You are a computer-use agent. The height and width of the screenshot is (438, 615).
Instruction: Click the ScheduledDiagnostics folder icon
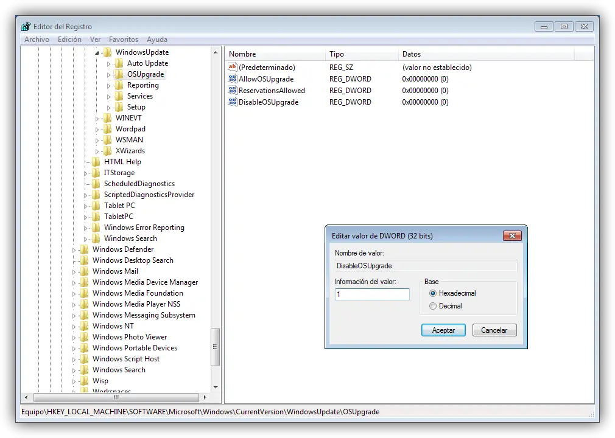coord(96,184)
